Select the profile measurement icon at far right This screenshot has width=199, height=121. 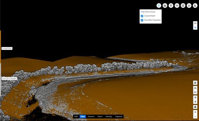[195, 6]
